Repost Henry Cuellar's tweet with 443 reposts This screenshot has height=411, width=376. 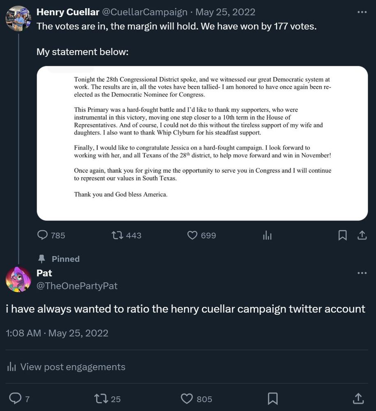[x=118, y=235]
